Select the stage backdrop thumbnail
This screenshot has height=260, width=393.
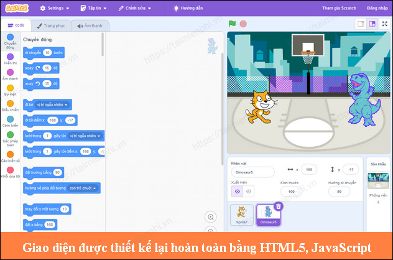point(378,180)
